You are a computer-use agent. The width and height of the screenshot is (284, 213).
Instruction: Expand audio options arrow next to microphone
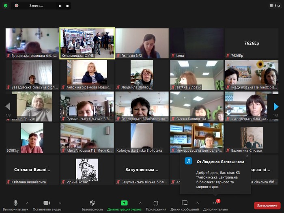coord(27,203)
